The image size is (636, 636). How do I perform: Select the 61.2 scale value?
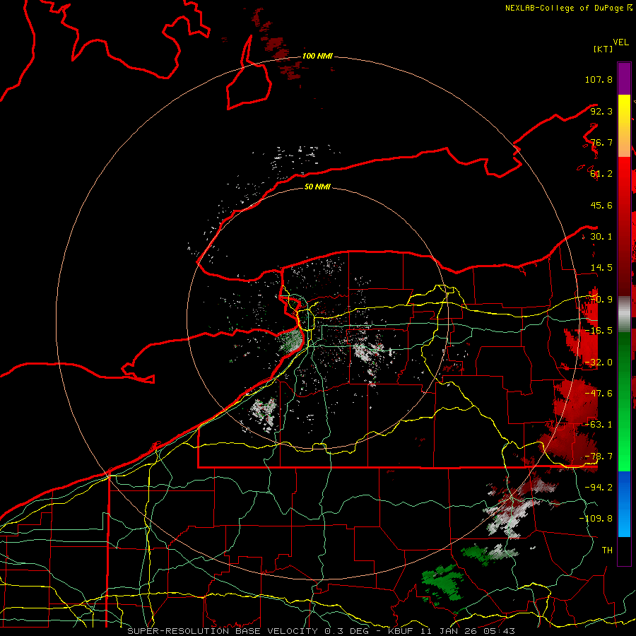click(x=601, y=174)
